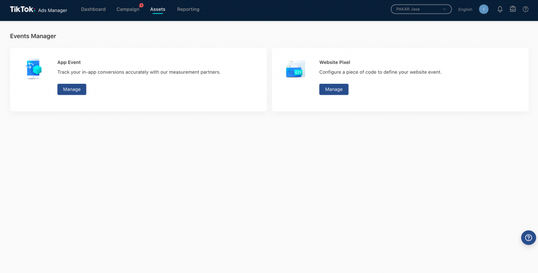Click the App Event title

[69, 62]
